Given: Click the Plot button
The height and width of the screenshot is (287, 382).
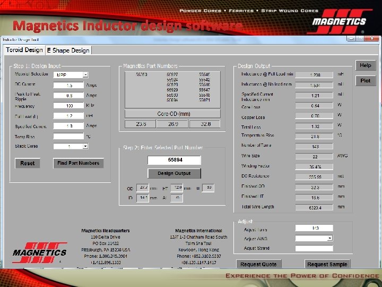Looking at the screenshot, I should (366, 81).
